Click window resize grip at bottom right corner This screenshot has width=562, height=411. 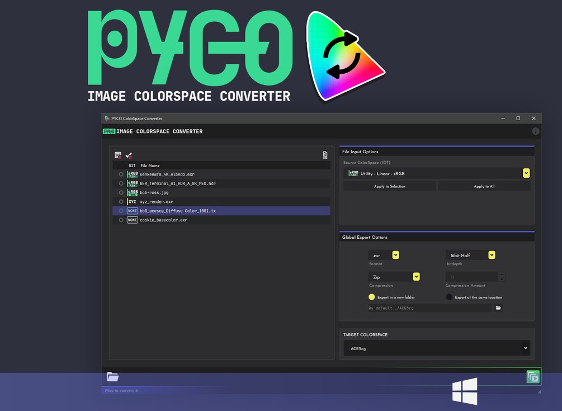pyautogui.click(x=539, y=391)
